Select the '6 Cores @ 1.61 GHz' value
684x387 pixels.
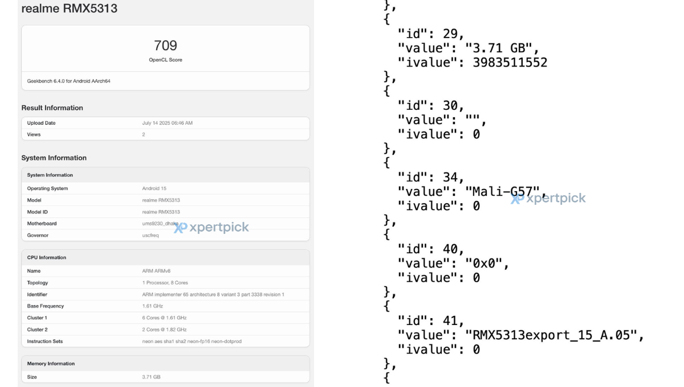tap(165, 318)
